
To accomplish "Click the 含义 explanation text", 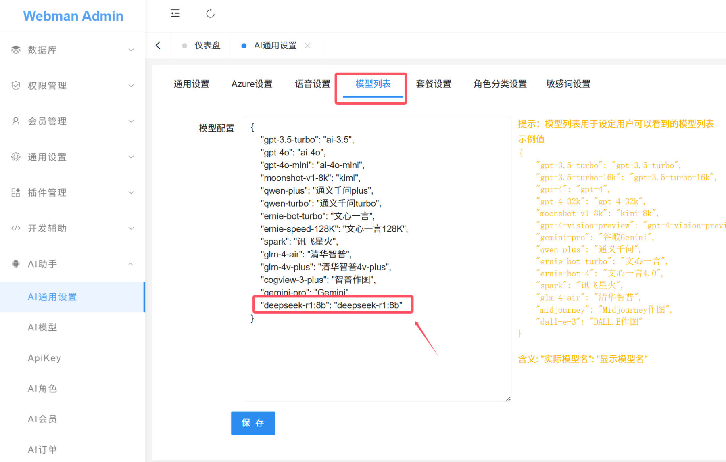I will 583,359.
